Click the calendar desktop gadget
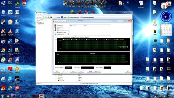The height and width of the screenshot is (98, 174). (166, 29)
